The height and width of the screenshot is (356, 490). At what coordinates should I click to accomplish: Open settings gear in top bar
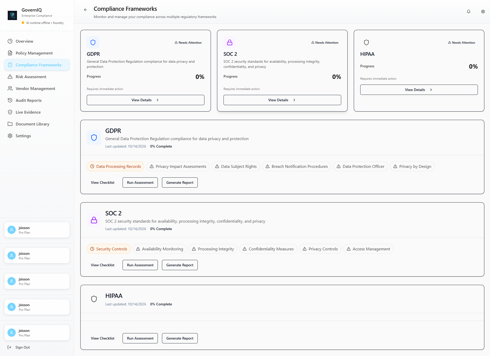(483, 12)
